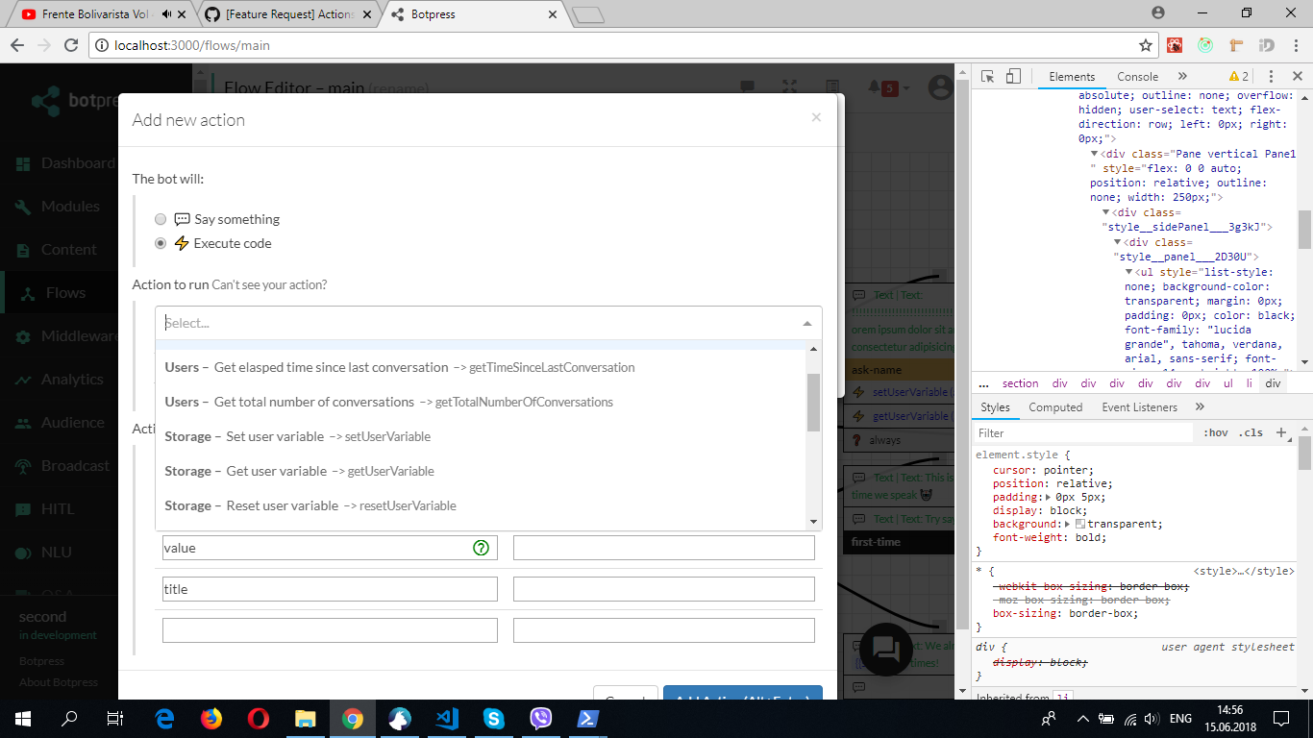Switch to the Console tab in DevTools
This screenshot has height=738, width=1313.
click(x=1137, y=76)
